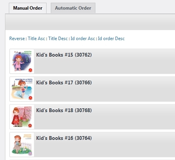This screenshot has height=160, width=175.
Task: Click the Kid's Books #16 (30764) title
Action: [64, 138]
